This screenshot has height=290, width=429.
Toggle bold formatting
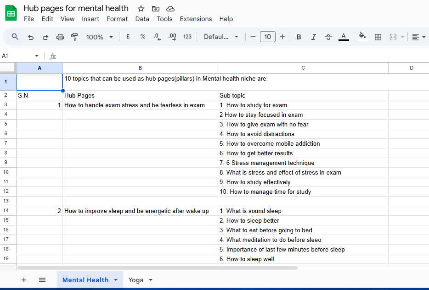299,37
